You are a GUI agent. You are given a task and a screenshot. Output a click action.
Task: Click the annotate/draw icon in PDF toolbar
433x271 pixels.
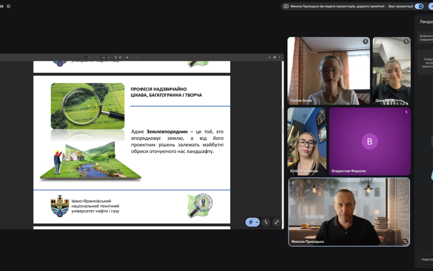127,57
